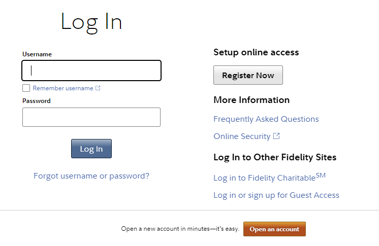379x246 pixels.
Task: Click into the Password field
Action: [x=91, y=117]
